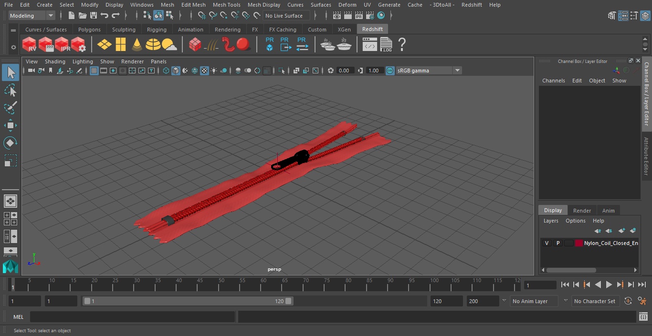Image resolution: width=652 pixels, height=336 pixels.
Task: Open Redshift RenderView (RV) shelf icon
Action: click(x=29, y=45)
